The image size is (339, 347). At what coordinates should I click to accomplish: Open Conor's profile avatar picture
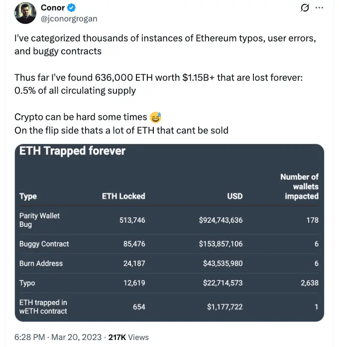[25, 13]
